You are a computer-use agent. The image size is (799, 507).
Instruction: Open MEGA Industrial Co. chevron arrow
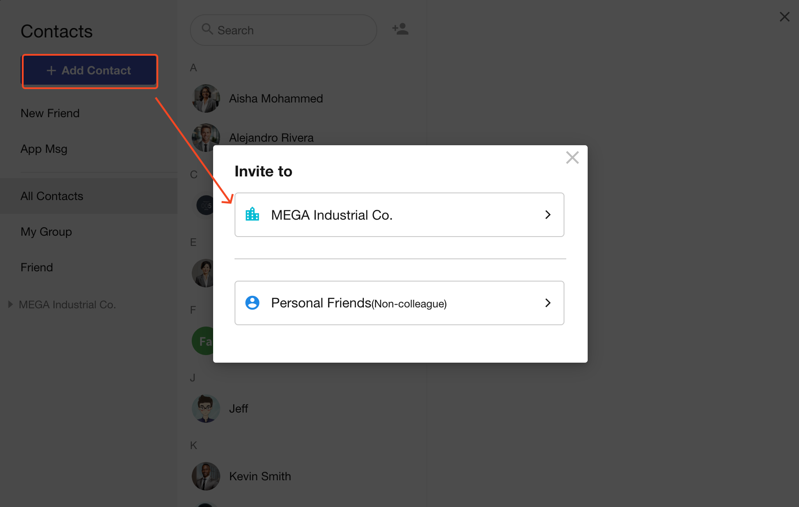(548, 215)
